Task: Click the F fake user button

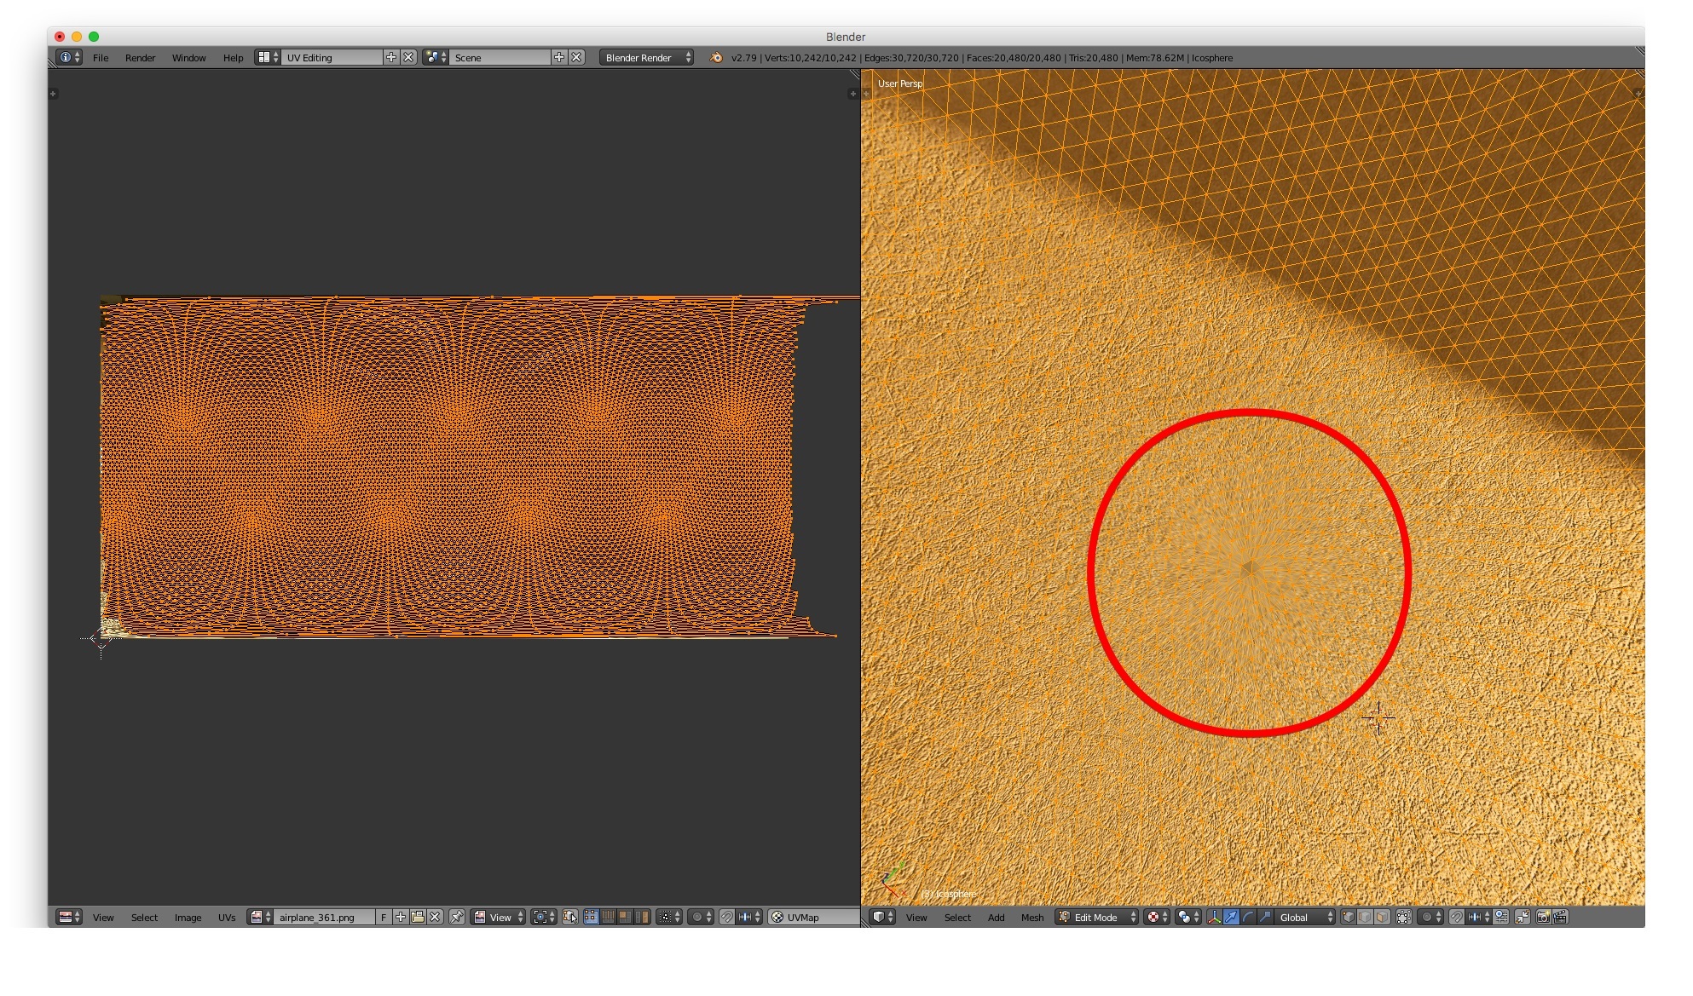Action: point(384,917)
